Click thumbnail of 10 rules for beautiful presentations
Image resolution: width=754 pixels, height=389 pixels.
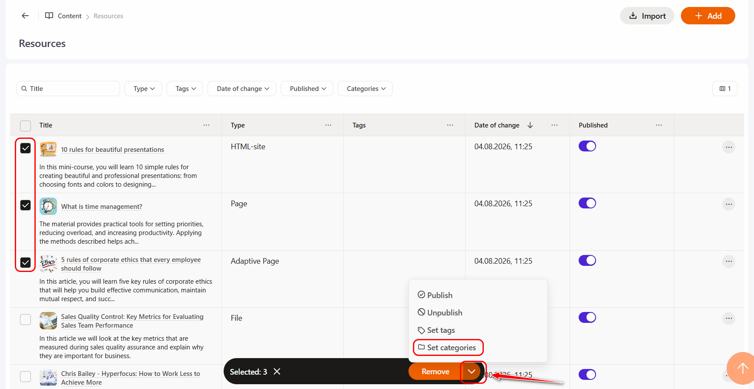click(48, 149)
